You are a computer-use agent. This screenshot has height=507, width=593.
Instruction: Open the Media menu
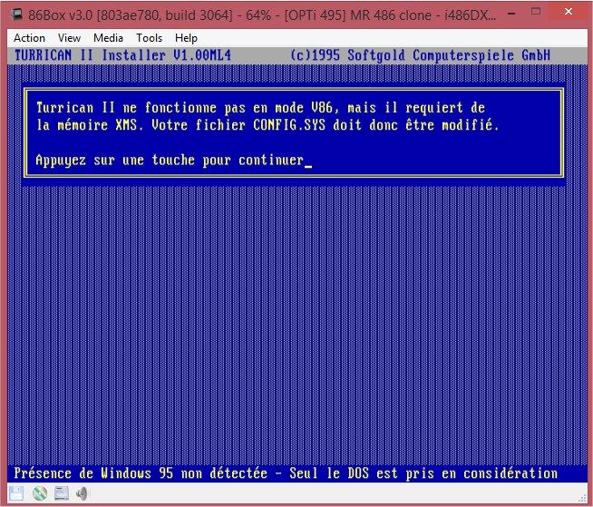pyautogui.click(x=108, y=38)
